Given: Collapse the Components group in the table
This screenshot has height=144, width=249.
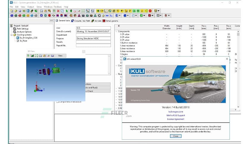Looking at the screenshot, I should point(116,31).
